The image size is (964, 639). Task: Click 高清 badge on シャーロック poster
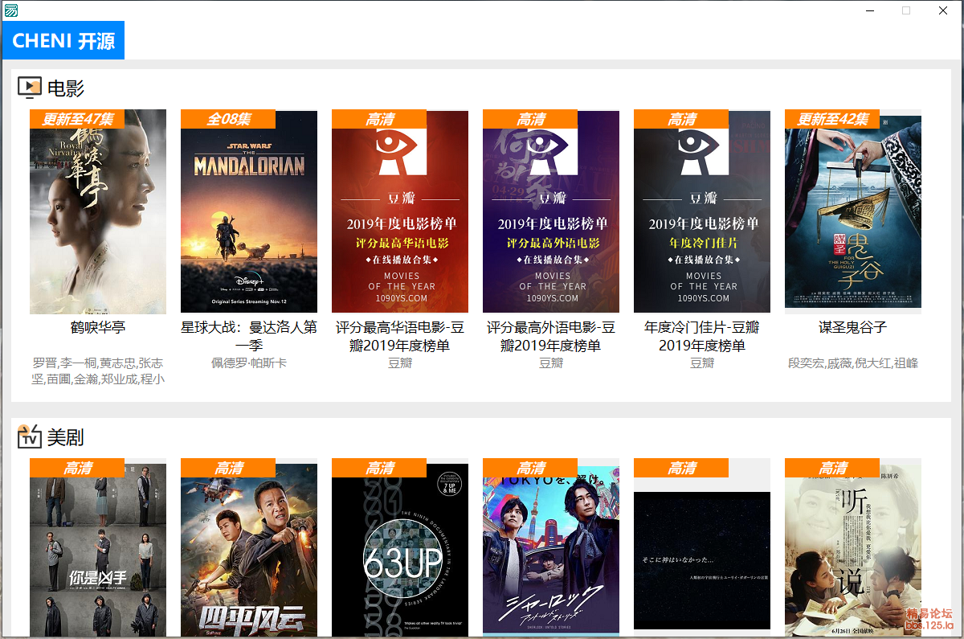530,468
